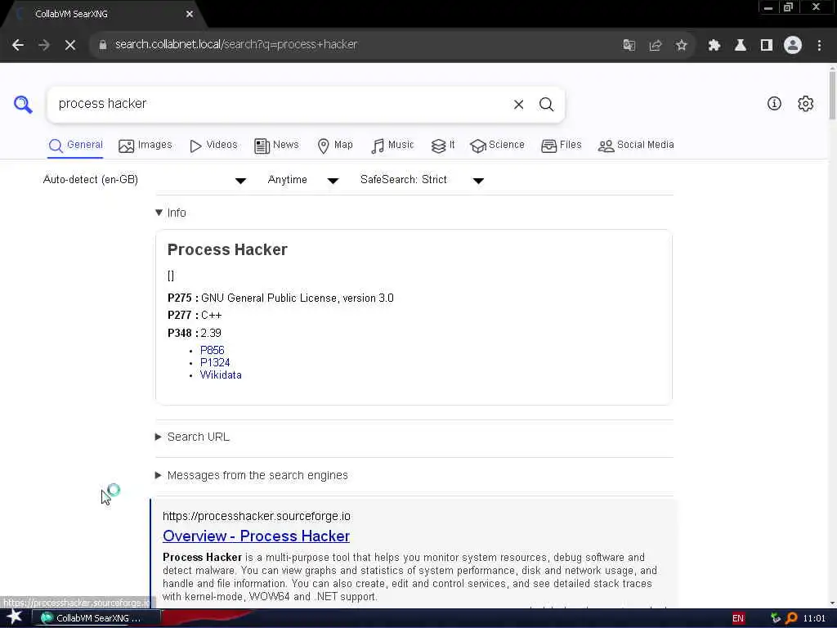
Task: Open the Chrome three-dot menu
Action: pyautogui.click(x=819, y=45)
